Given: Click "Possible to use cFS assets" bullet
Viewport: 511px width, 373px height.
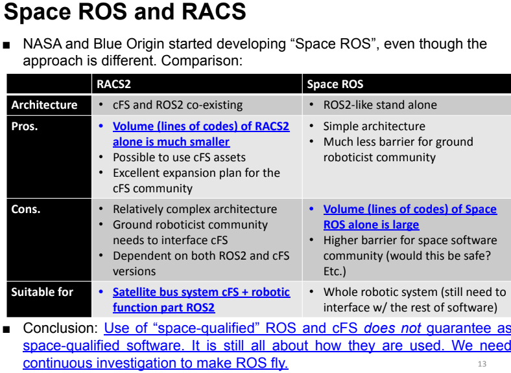Looking at the screenshot, I should [x=179, y=157].
